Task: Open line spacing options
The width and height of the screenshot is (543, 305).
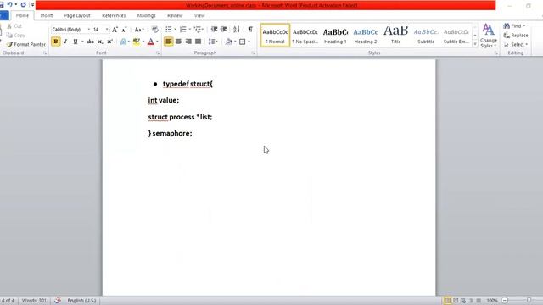Action: pos(213,42)
